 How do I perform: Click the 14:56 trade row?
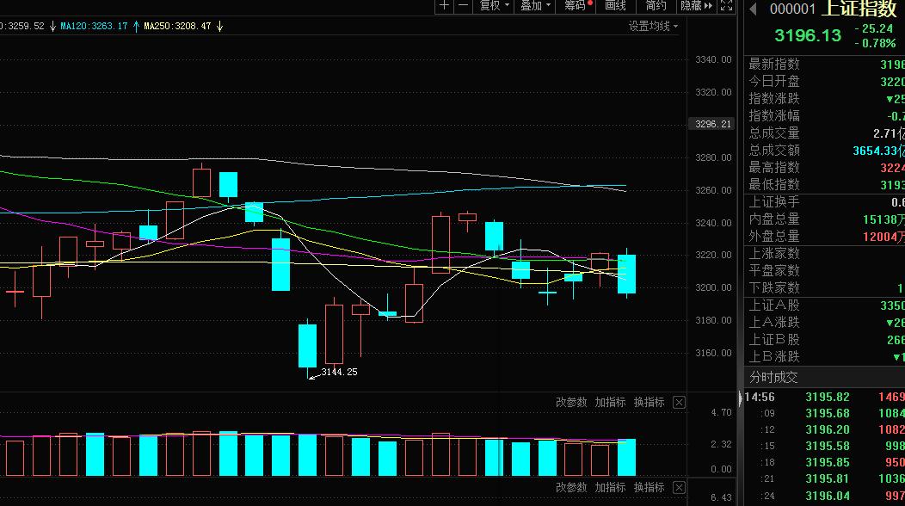825,398
